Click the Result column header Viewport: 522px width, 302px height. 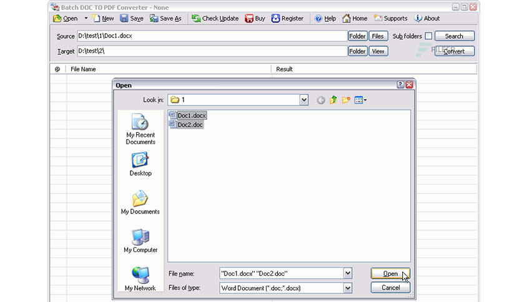click(x=374, y=69)
